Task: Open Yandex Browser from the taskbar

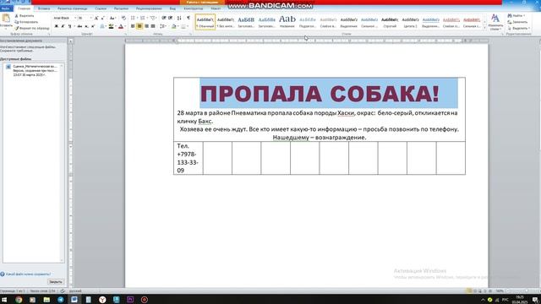Action: pos(102,300)
